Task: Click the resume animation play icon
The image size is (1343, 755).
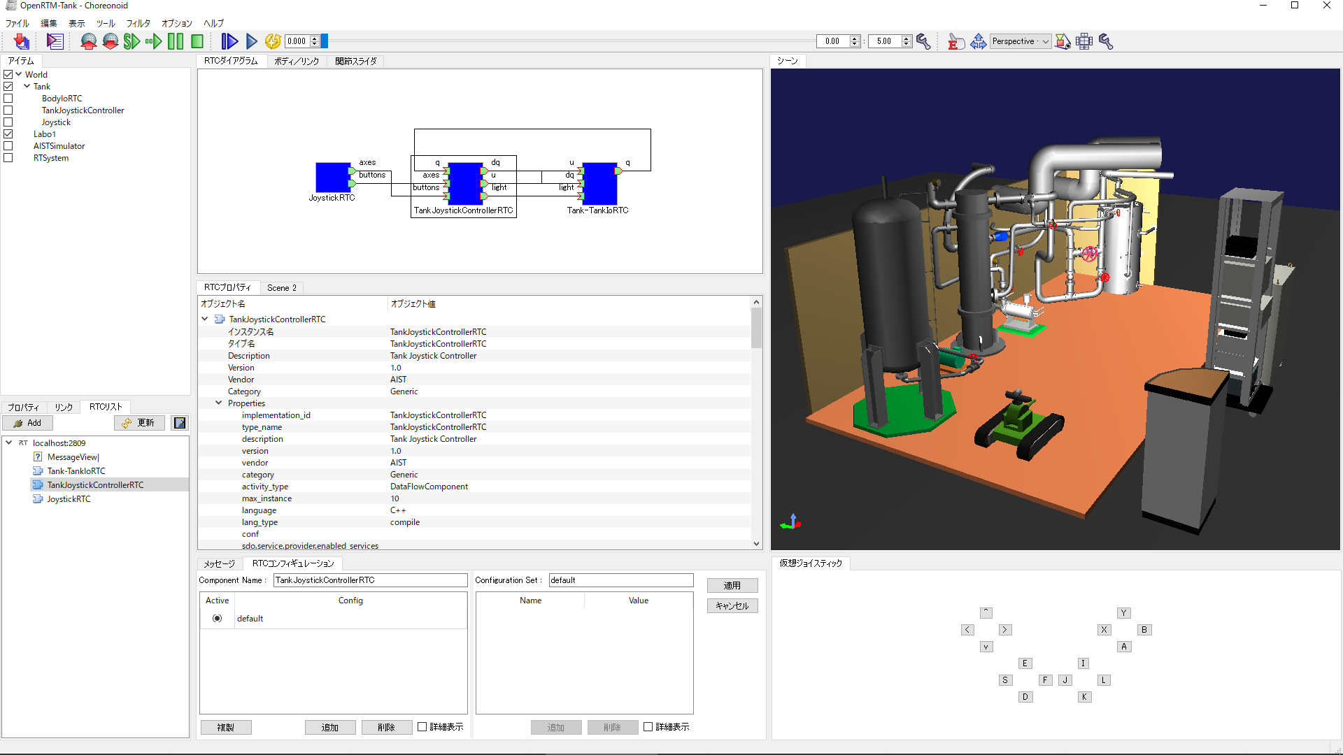Action: tap(252, 42)
